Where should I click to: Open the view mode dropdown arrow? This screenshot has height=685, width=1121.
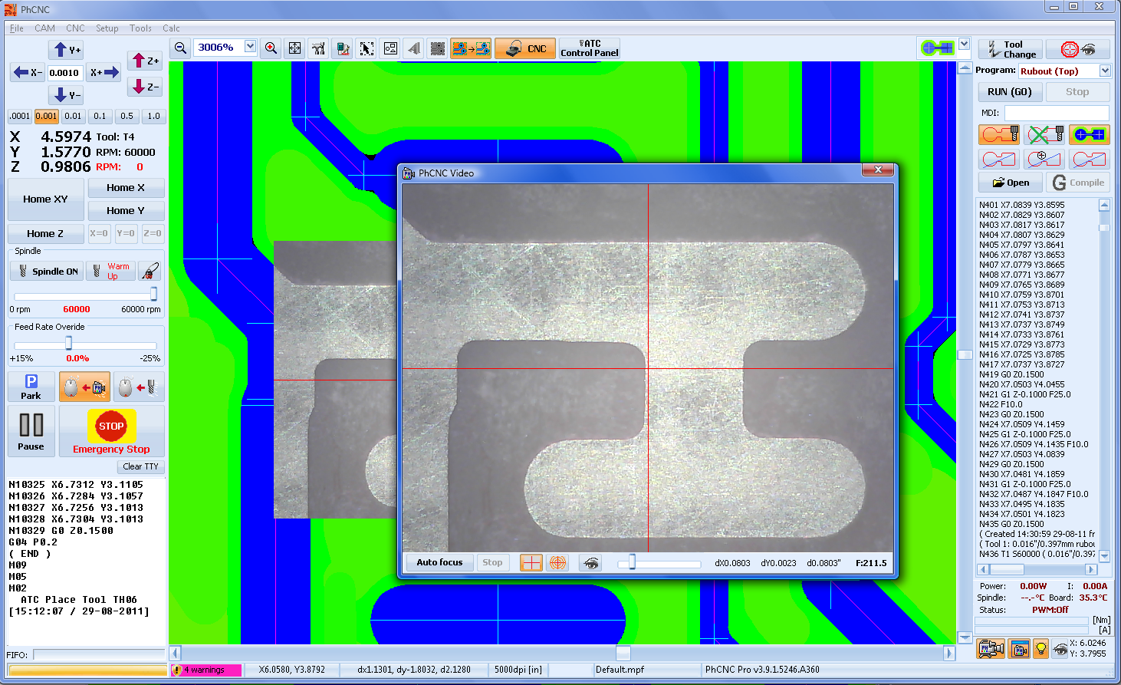click(965, 44)
